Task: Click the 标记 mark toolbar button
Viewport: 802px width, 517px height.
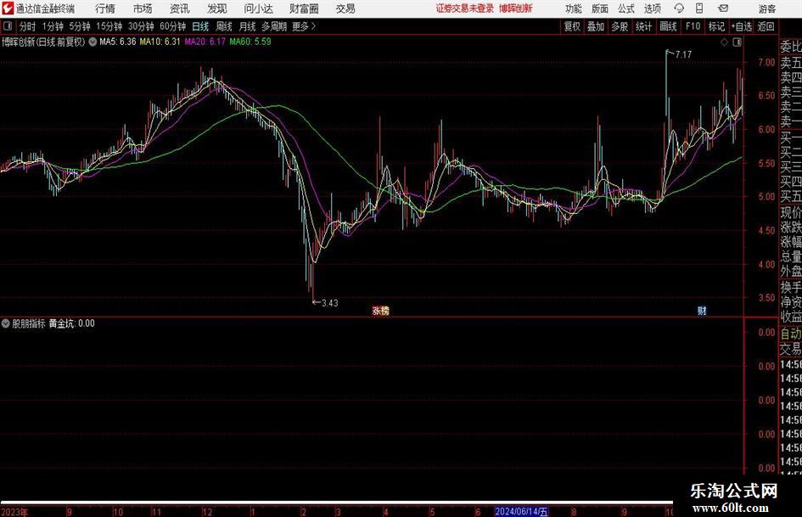Action: [x=716, y=26]
